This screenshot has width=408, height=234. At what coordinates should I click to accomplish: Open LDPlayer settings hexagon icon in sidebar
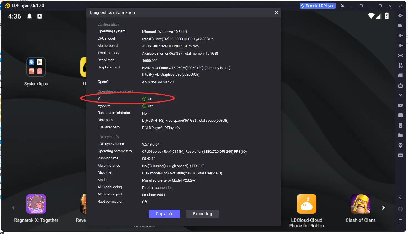point(400,16)
